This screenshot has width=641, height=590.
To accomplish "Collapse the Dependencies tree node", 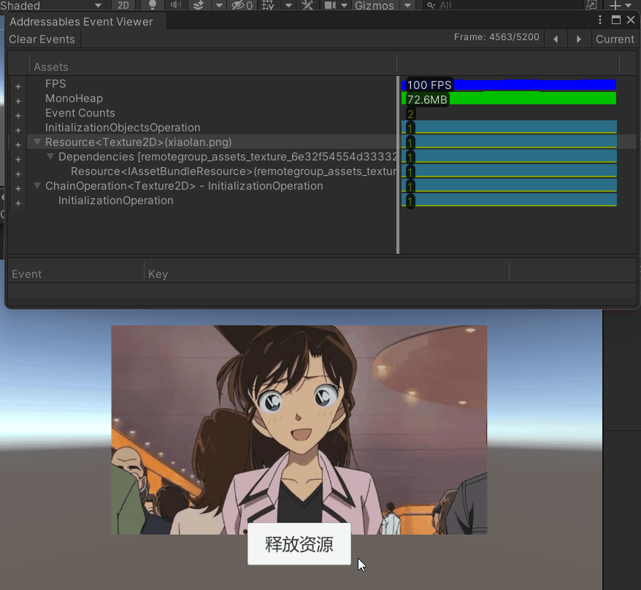I will pyautogui.click(x=50, y=156).
